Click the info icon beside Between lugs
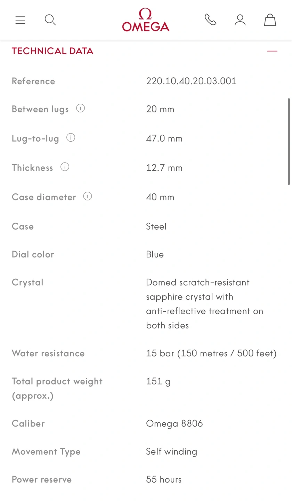This screenshot has width=292, height=501. pyautogui.click(x=81, y=109)
